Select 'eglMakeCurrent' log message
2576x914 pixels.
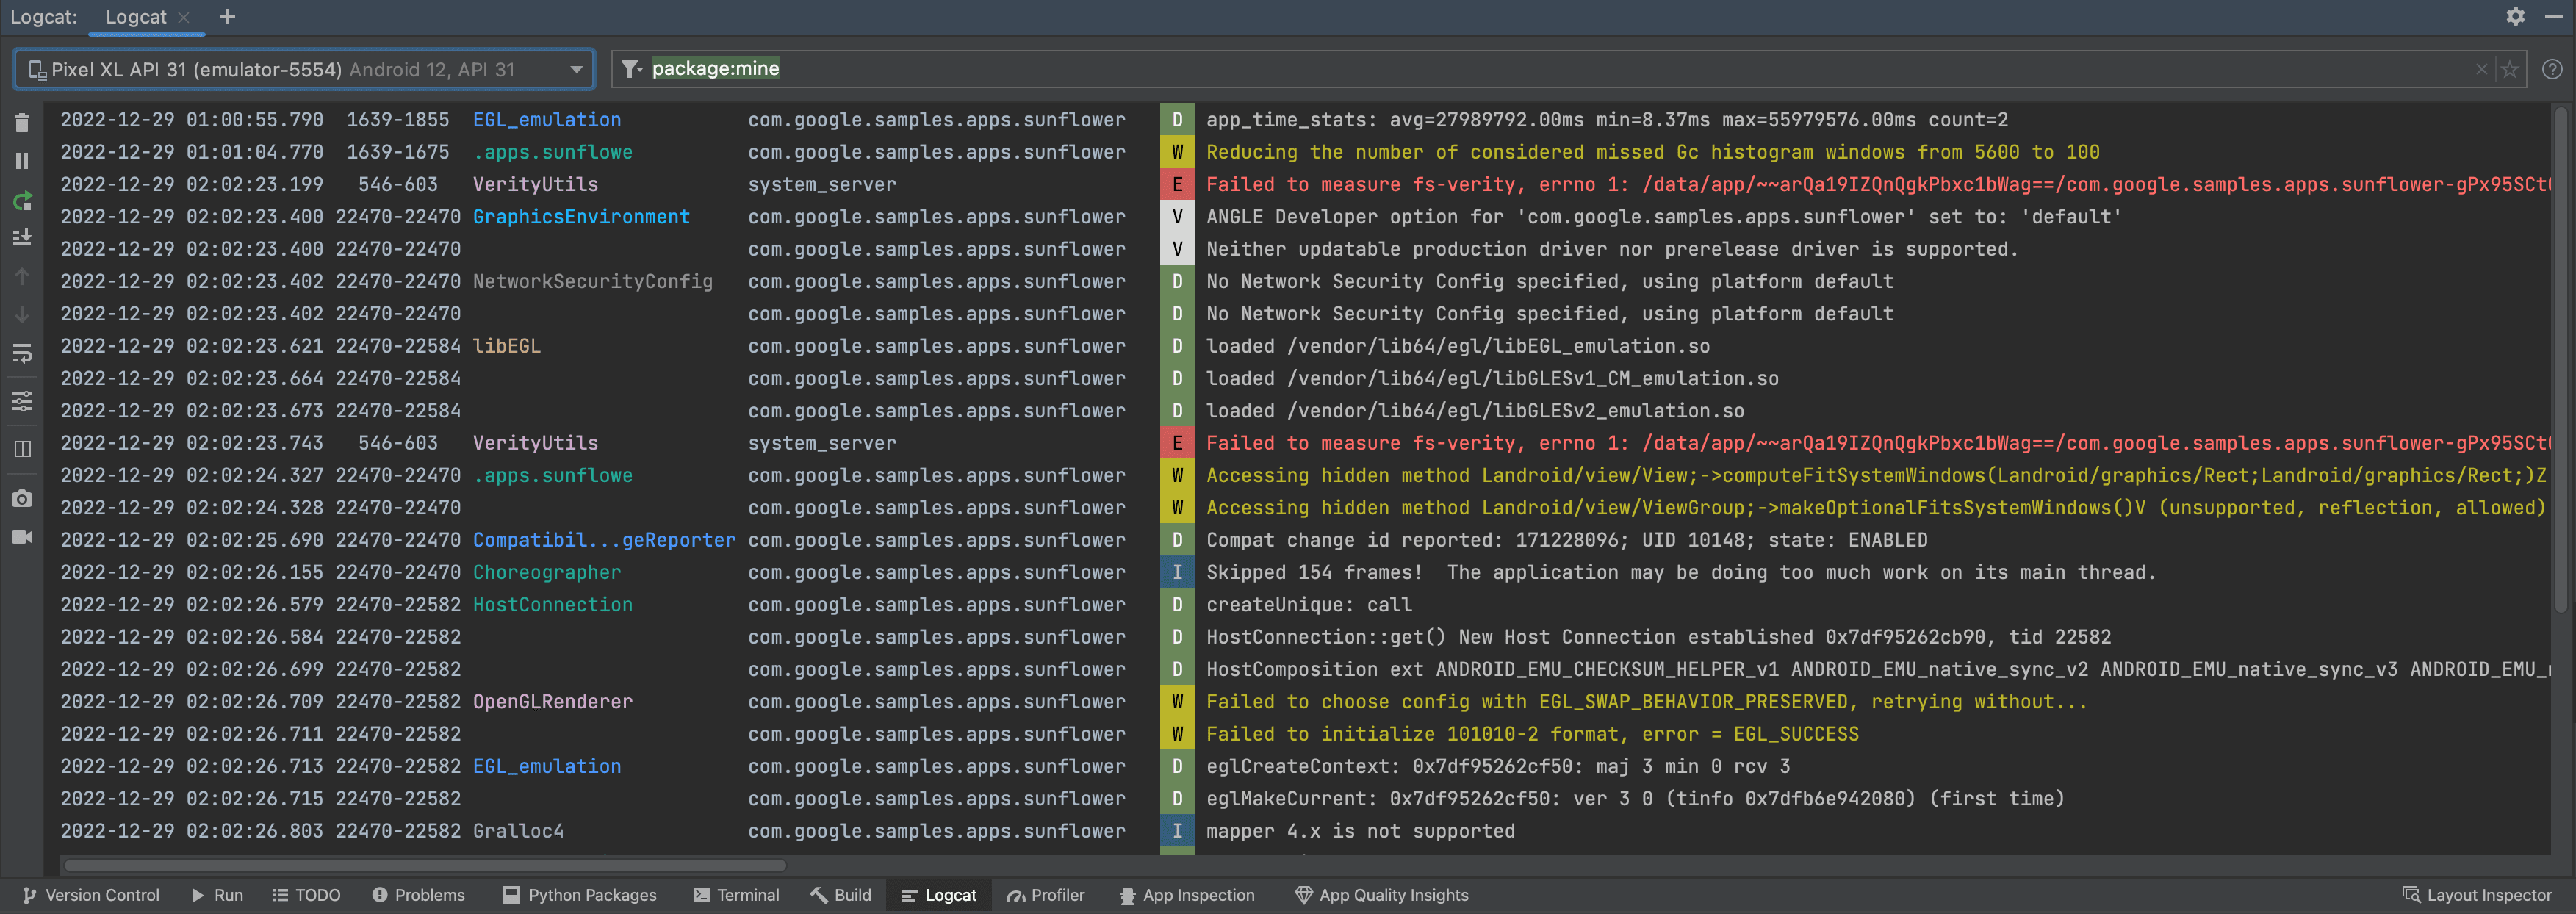(x=1635, y=799)
